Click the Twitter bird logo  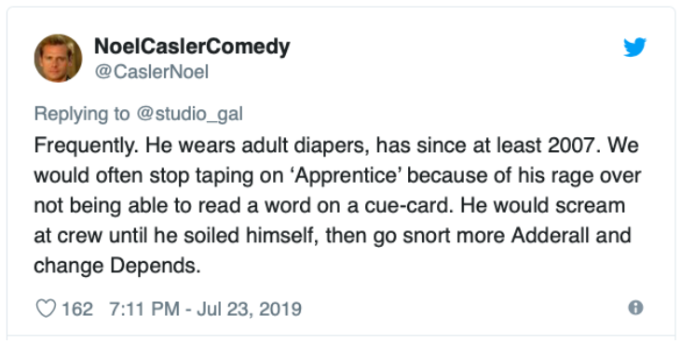(x=634, y=48)
